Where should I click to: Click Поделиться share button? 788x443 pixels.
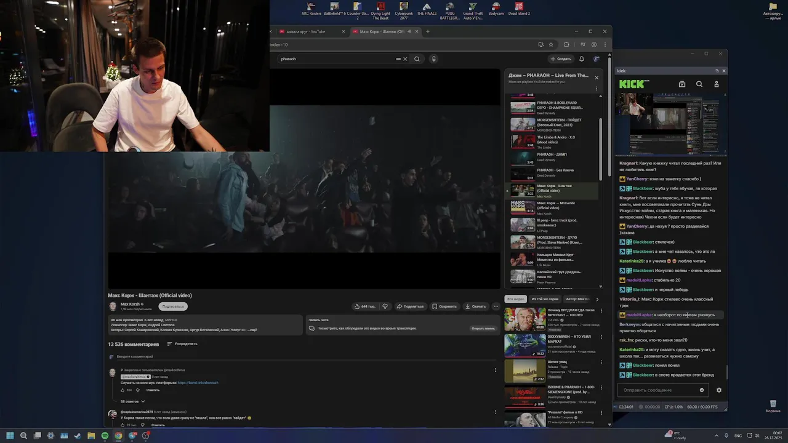410,306
